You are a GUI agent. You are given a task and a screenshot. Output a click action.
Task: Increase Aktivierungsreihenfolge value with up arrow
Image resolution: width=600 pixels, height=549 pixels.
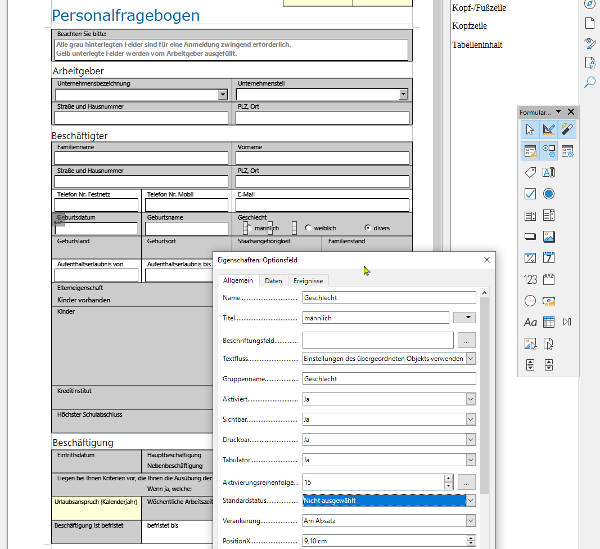pos(449,479)
